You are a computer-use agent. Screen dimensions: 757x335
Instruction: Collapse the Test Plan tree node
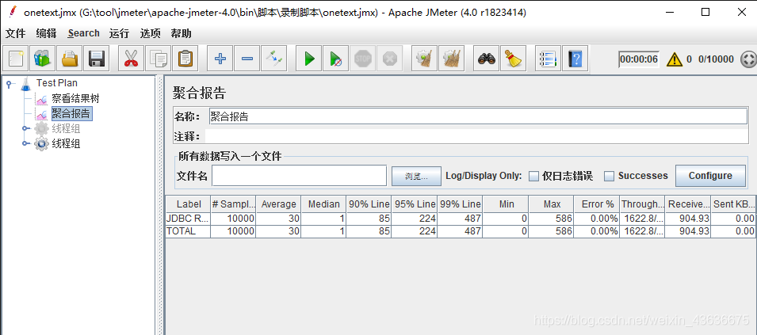(x=10, y=83)
